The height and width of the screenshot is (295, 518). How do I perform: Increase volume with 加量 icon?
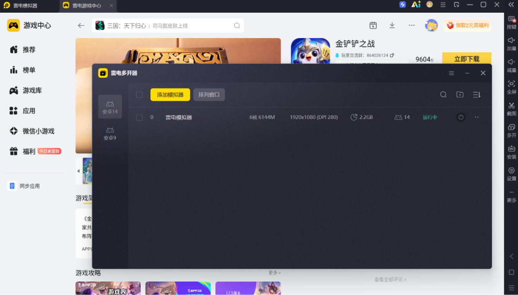(x=511, y=44)
